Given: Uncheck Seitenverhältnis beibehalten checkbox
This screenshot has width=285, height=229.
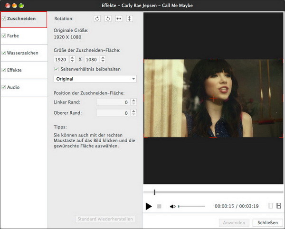Looking at the screenshot, I should pos(57,69).
